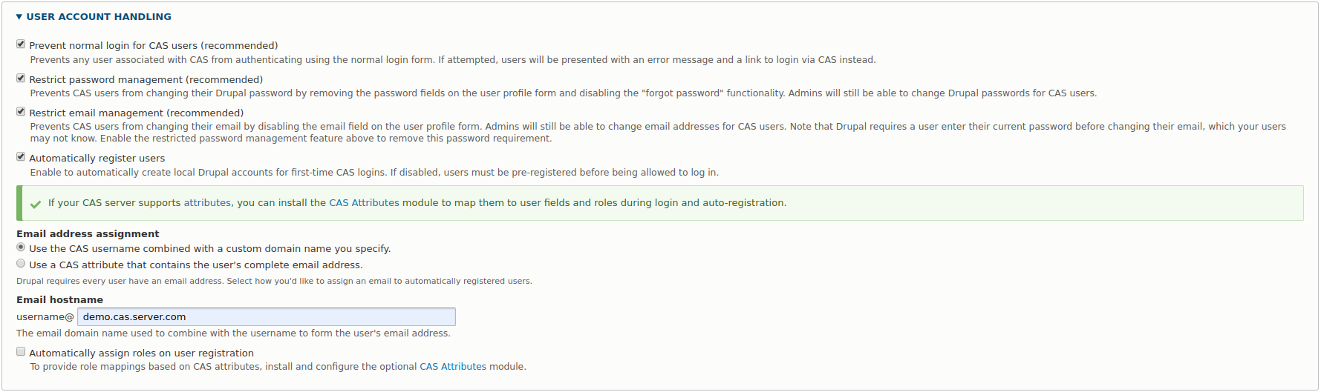The image size is (1321, 392).
Task: Open the 'attributes' link in green message
Action: [207, 203]
